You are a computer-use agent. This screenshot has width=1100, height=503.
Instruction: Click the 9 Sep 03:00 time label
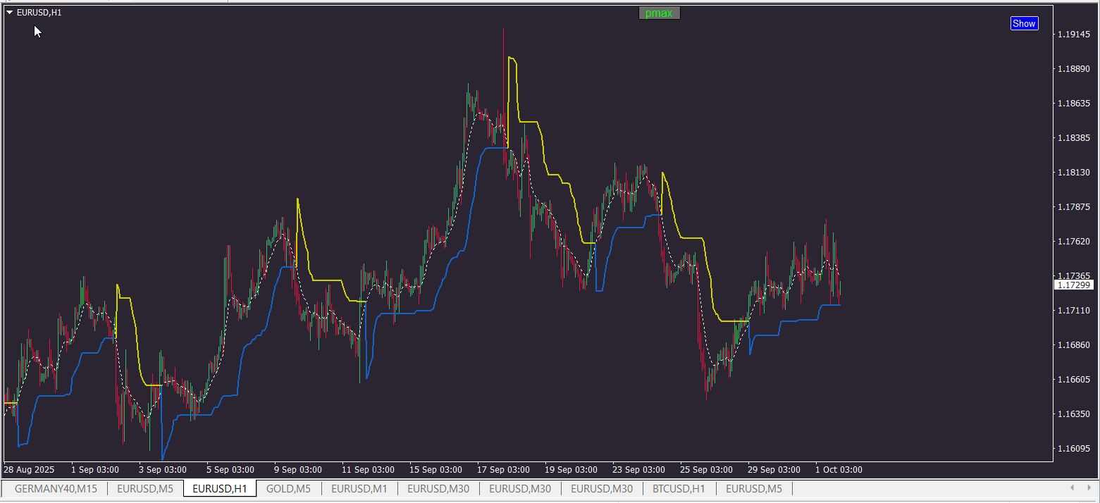click(x=298, y=470)
